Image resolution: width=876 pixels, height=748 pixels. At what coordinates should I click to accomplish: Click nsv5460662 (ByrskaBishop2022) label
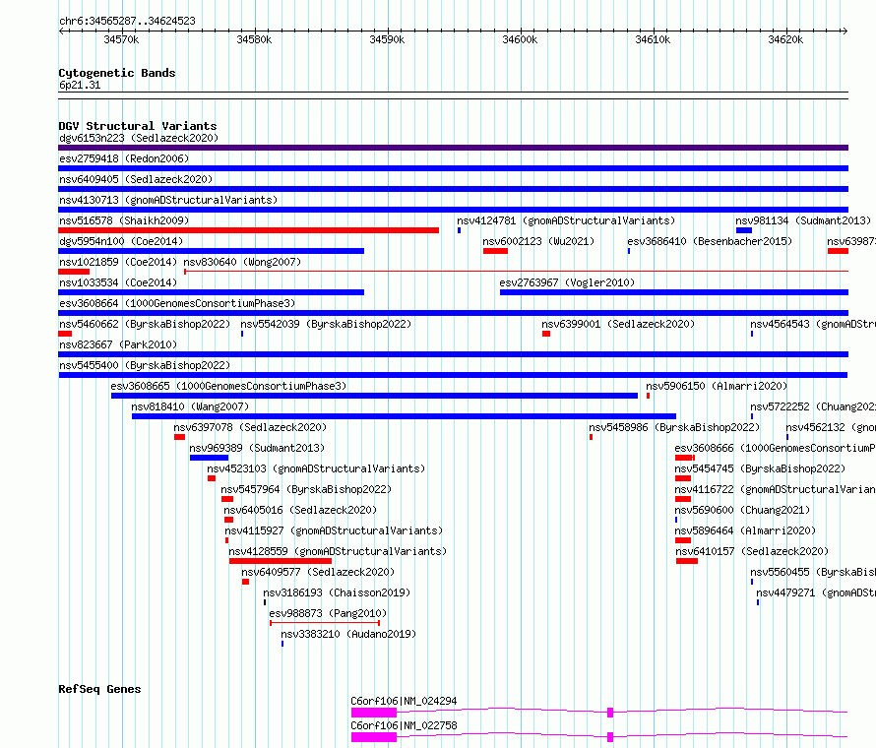click(x=145, y=324)
